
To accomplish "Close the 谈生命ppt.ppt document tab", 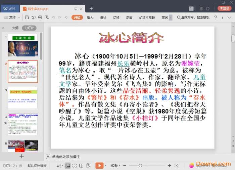I will pyautogui.click(x=81, y=9).
